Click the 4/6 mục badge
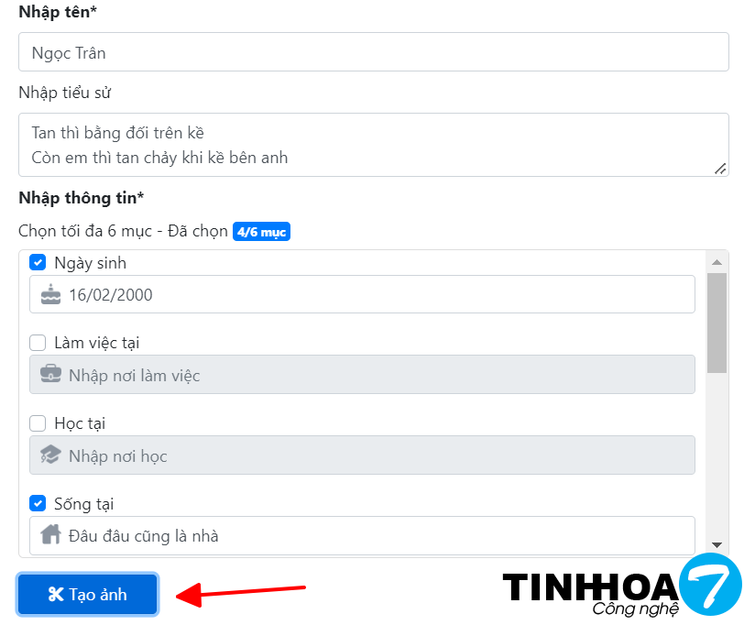Viewport: 744px width, 625px height. click(261, 232)
